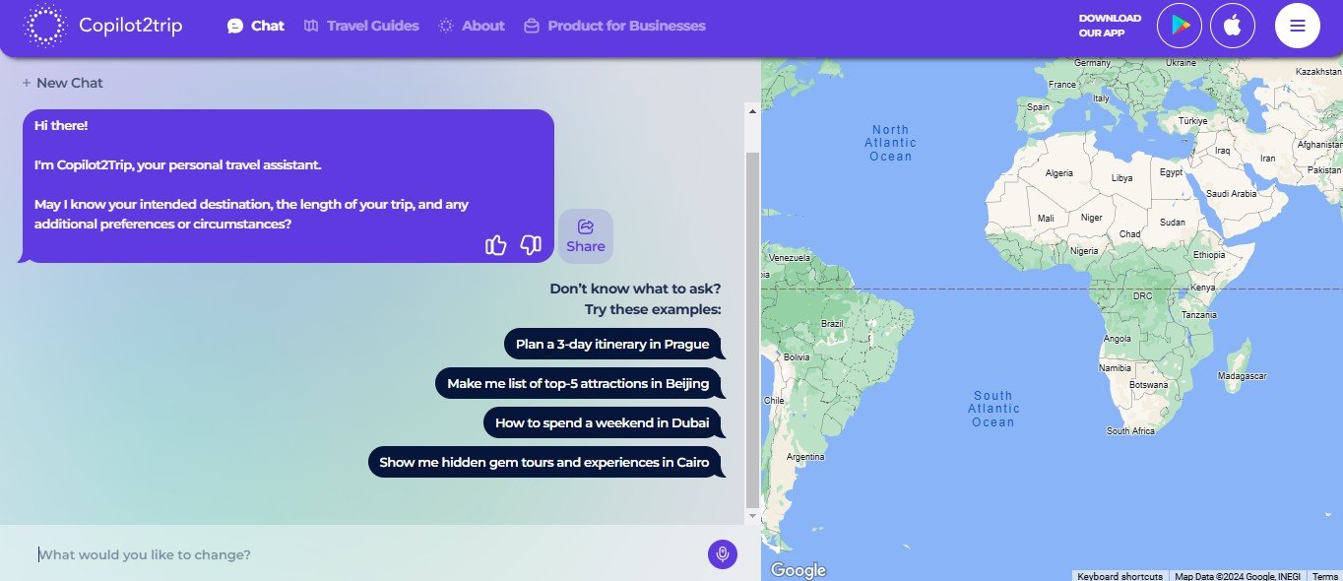Select the Chat navigation item
Image resolution: width=1343 pixels, height=581 pixels.
click(256, 26)
